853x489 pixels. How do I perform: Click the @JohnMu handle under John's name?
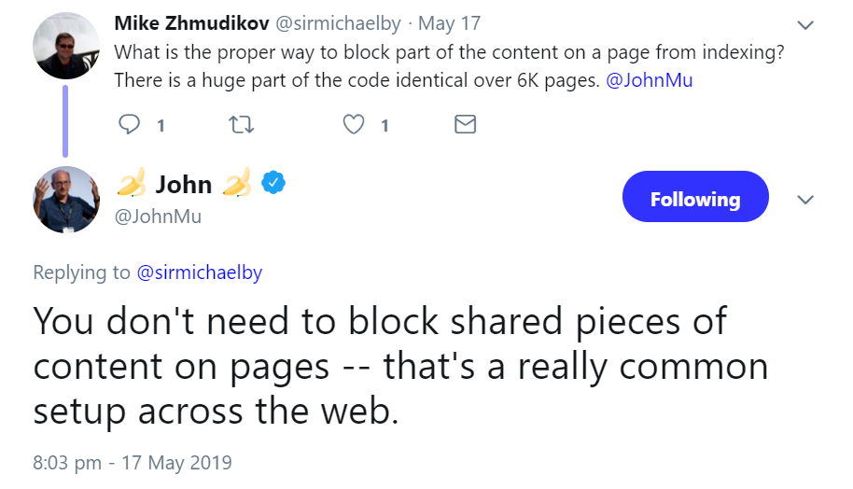(x=158, y=217)
